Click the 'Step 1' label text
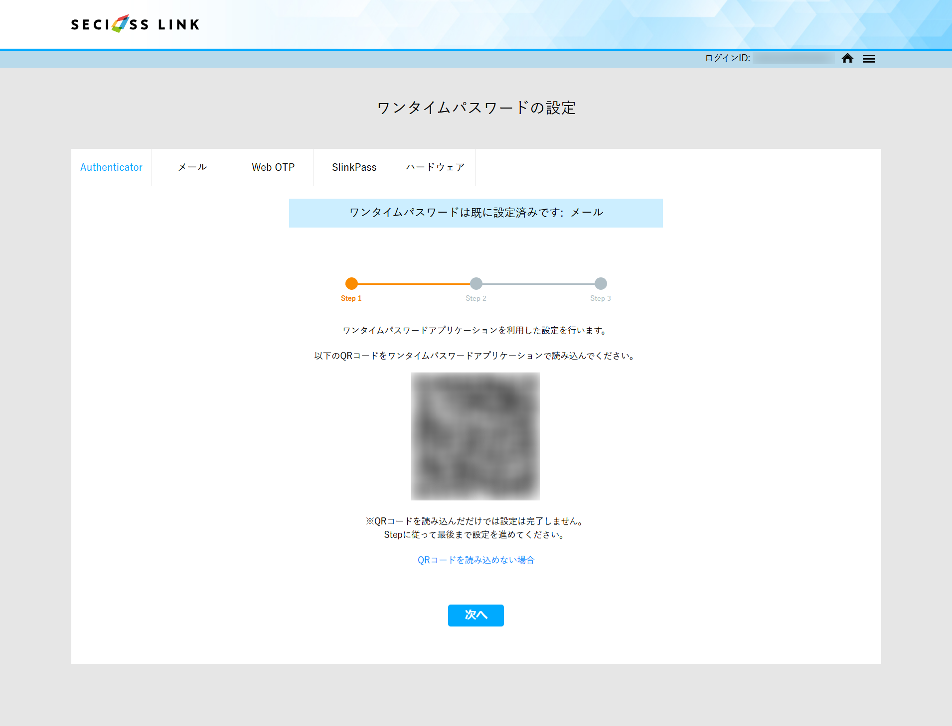Image resolution: width=952 pixels, height=726 pixels. click(351, 298)
